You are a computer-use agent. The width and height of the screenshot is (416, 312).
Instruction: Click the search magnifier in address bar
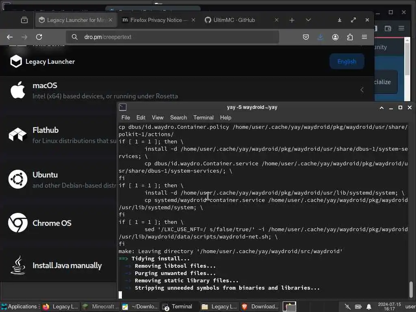click(75, 37)
